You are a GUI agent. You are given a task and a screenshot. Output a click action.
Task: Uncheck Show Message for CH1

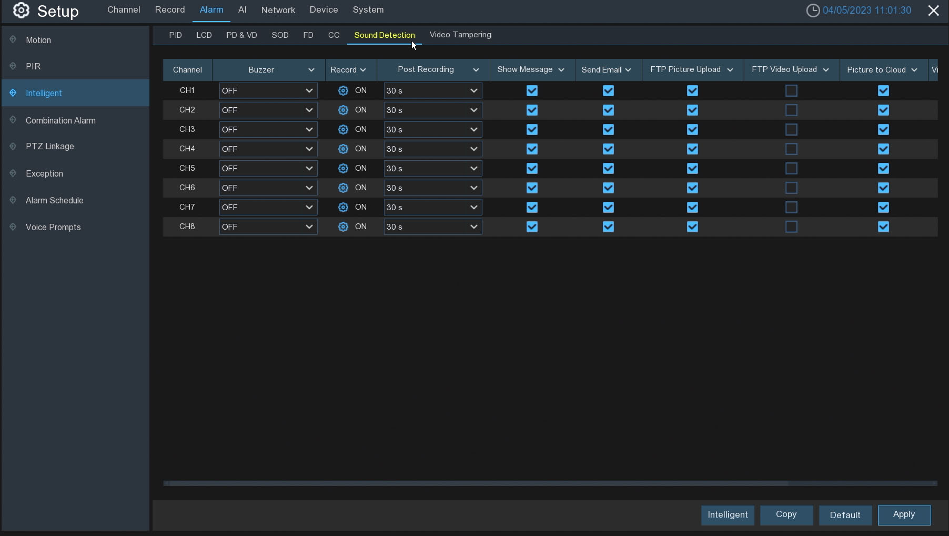pos(532,91)
